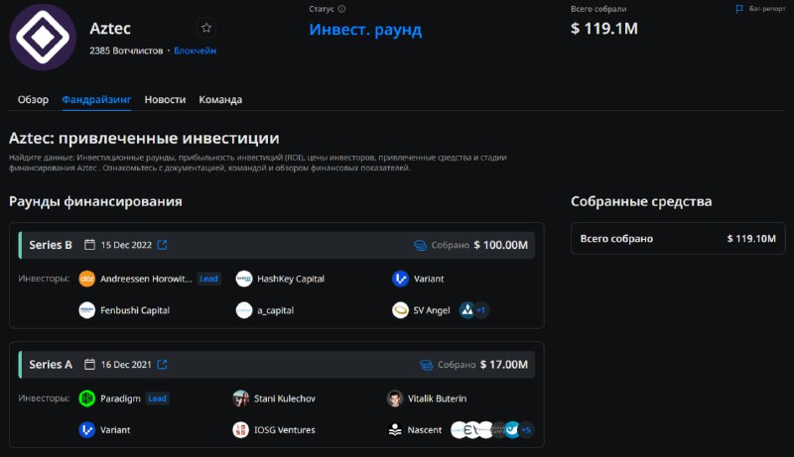Click the a_capital logo
This screenshot has height=457, width=794.
click(244, 310)
